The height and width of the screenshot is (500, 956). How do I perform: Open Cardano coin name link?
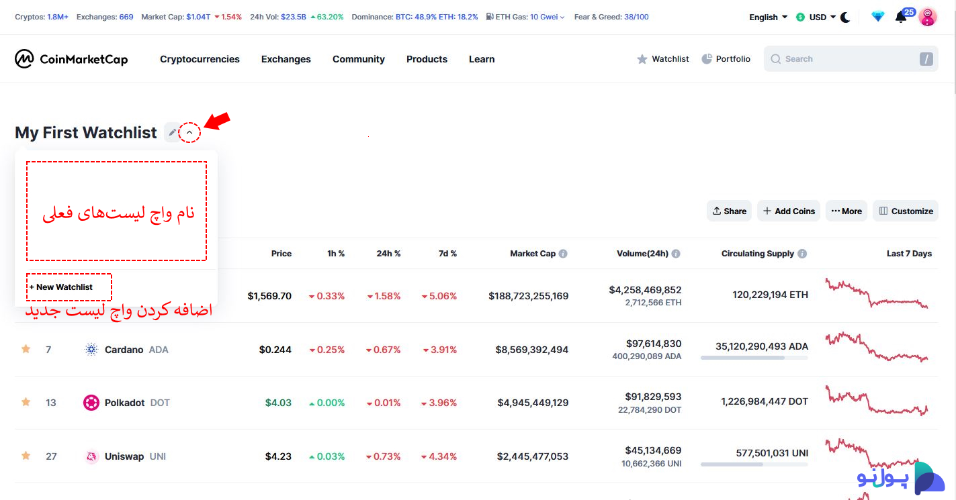124,349
